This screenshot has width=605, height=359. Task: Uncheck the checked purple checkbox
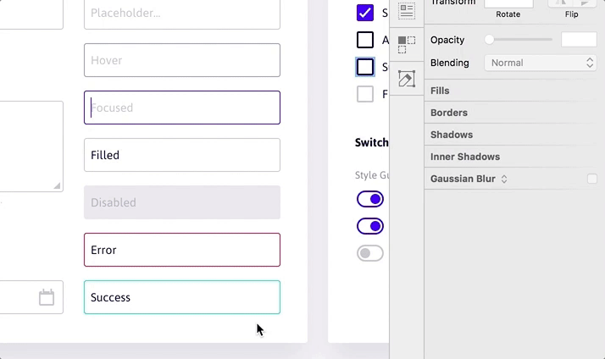point(365,13)
